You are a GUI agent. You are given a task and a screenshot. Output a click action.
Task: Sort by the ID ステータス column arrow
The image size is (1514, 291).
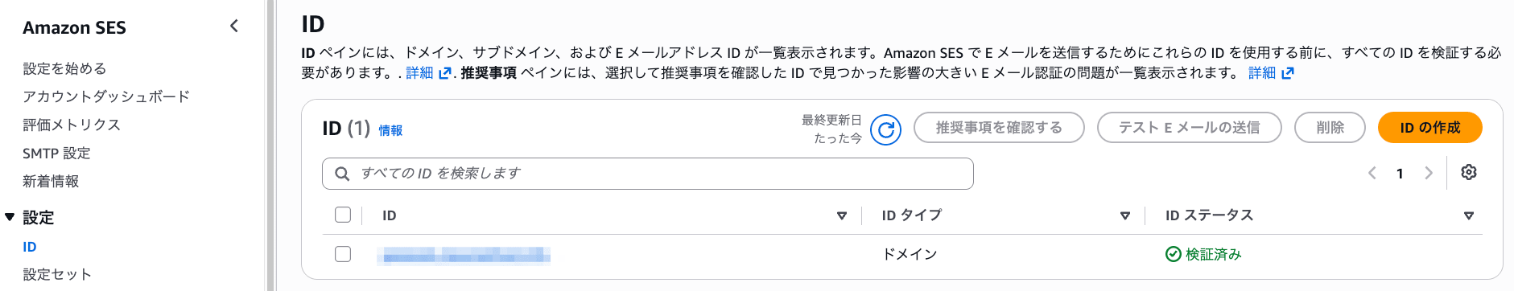pos(1469,215)
